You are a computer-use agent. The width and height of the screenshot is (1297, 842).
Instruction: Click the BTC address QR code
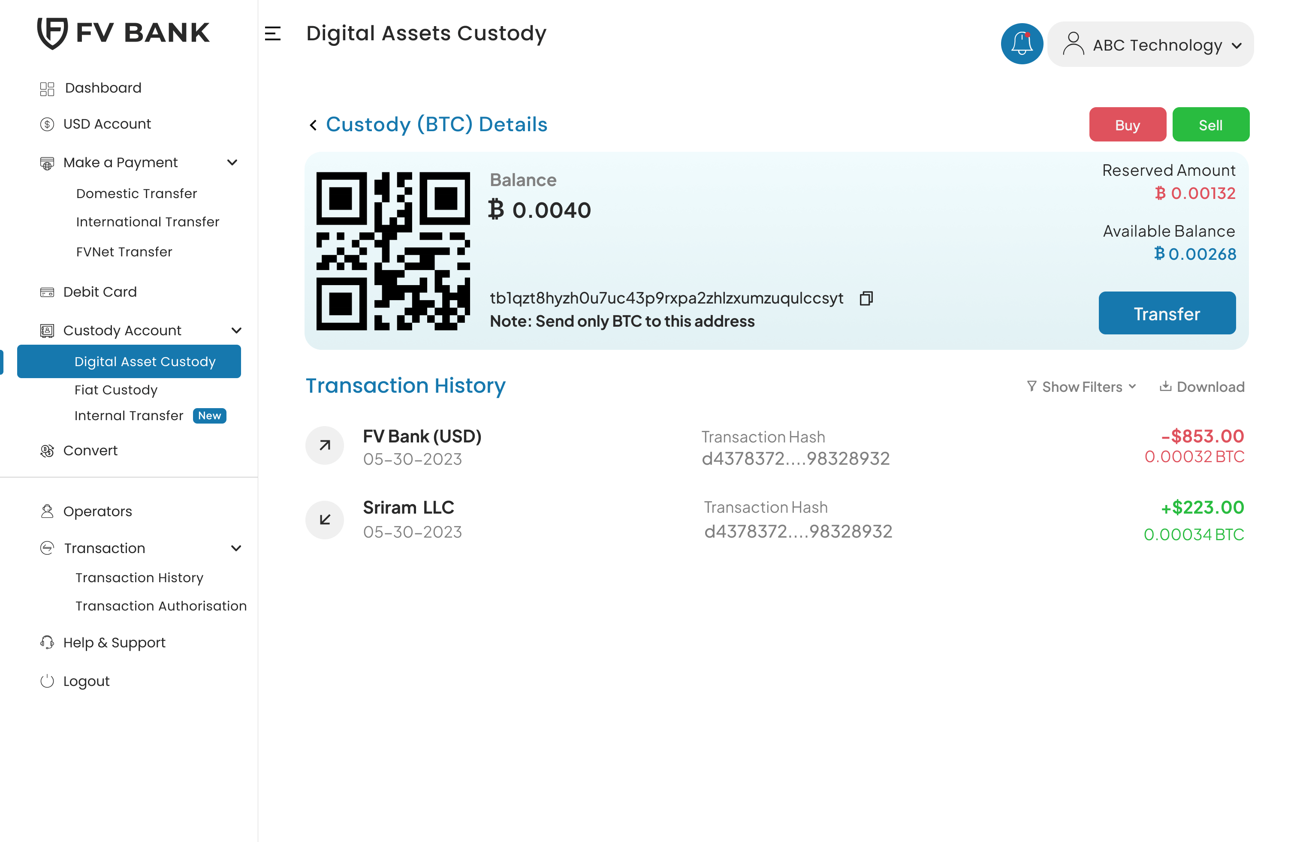(x=393, y=251)
